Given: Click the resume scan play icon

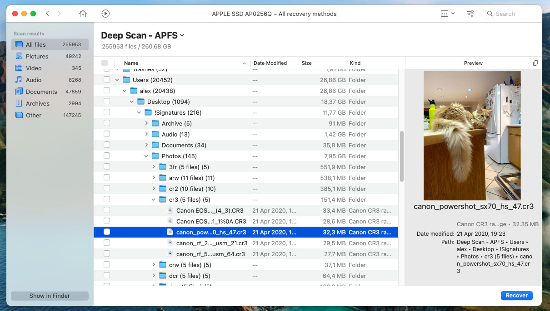Looking at the screenshot, I should tap(105, 14).
